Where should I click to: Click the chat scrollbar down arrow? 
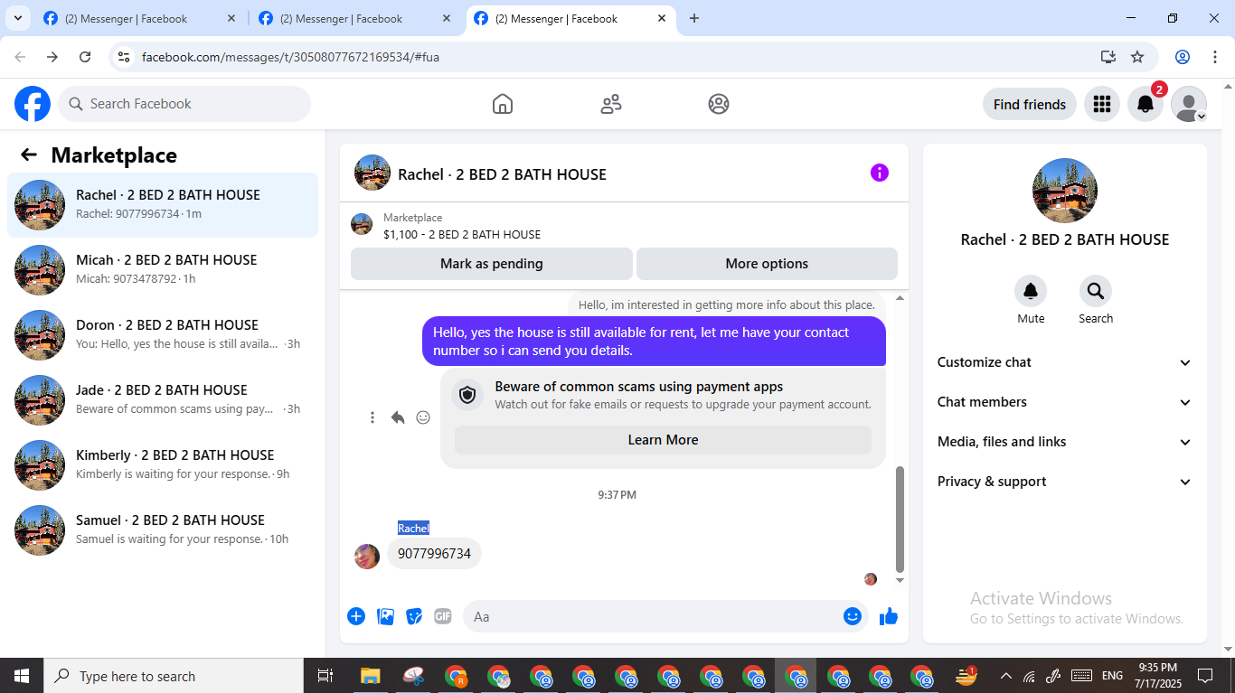coord(900,580)
